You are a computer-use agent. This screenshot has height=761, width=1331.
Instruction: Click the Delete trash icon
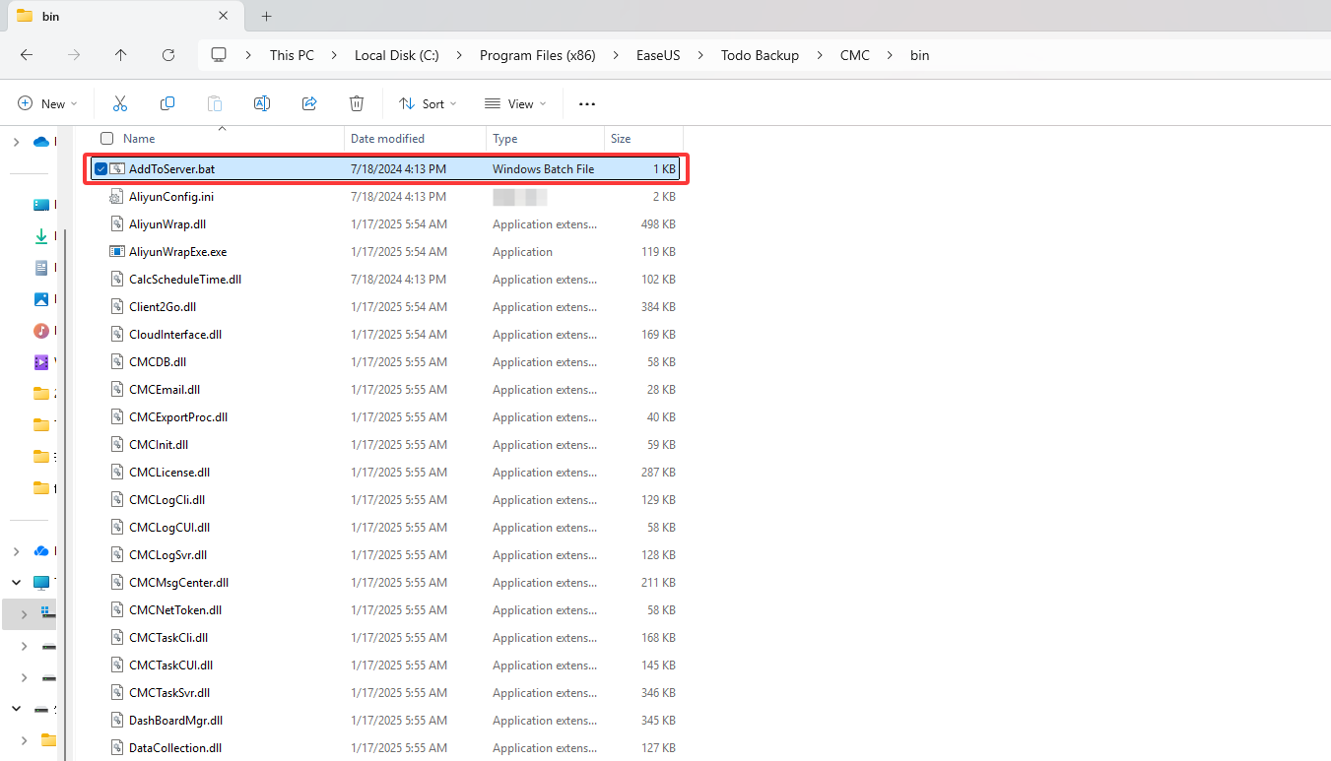pos(357,103)
